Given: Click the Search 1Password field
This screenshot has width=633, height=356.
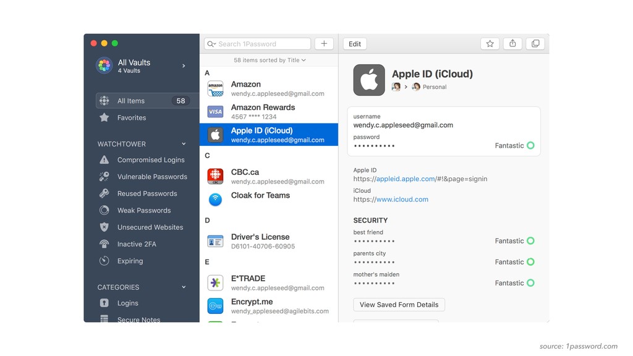Looking at the screenshot, I should [257, 44].
